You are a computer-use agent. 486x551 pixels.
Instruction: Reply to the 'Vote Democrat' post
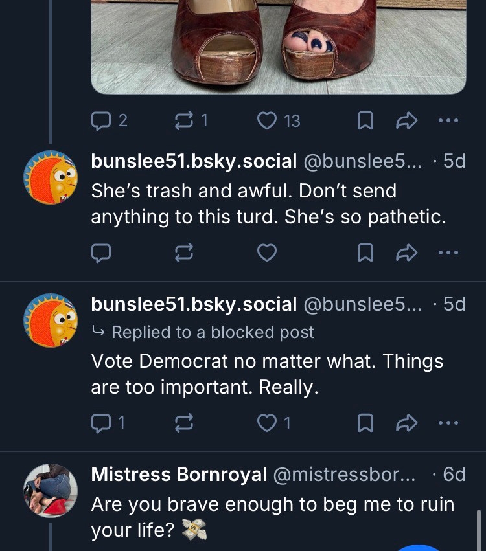102,423
